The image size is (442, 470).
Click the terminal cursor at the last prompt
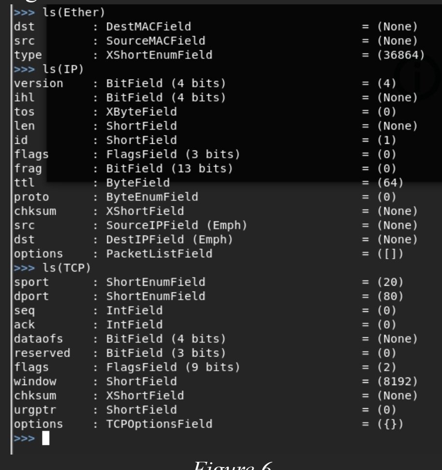click(46, 438)
